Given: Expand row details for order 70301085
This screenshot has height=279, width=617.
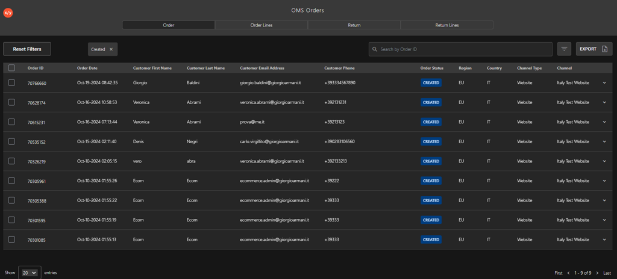Looking at the screenshot, I should click(604, 240).
